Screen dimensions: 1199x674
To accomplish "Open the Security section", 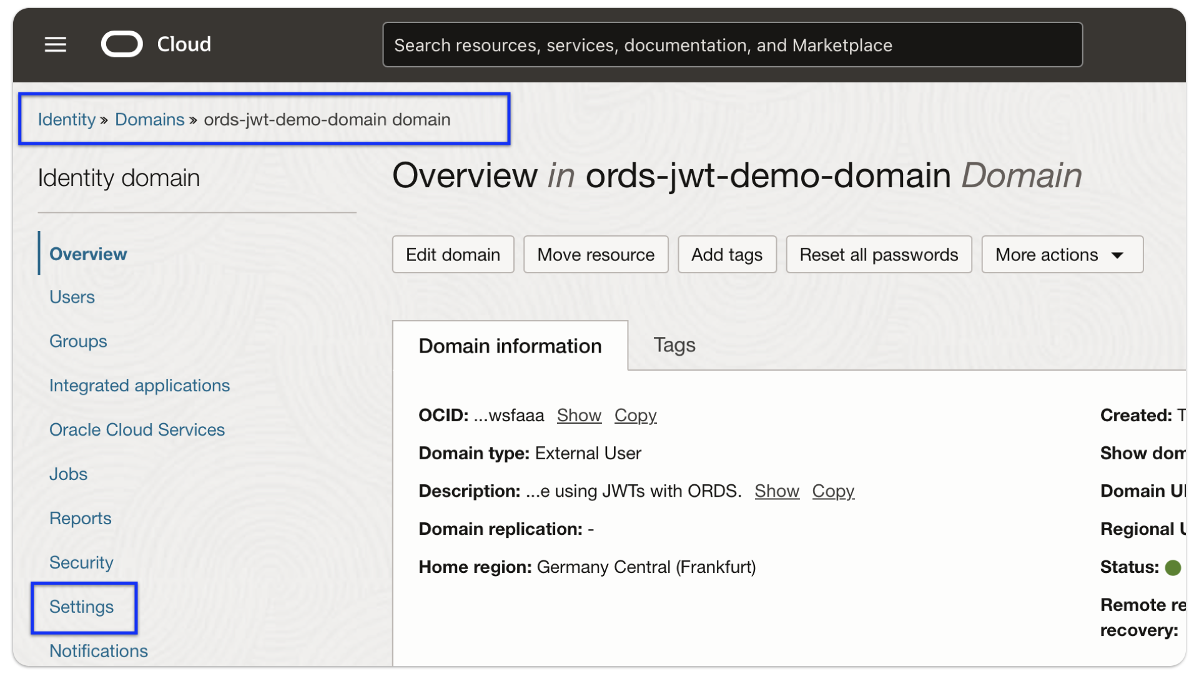I will click(81, 562).
